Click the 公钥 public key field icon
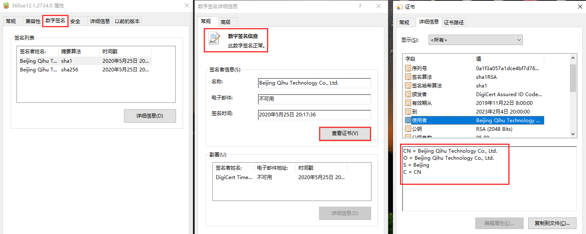The width and height of the screenshot is (586, 234). tap(408, 129)
